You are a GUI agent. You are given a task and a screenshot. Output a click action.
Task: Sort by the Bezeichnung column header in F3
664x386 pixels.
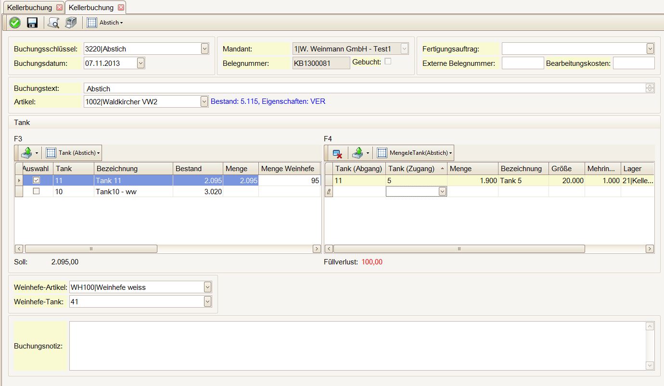133,169
